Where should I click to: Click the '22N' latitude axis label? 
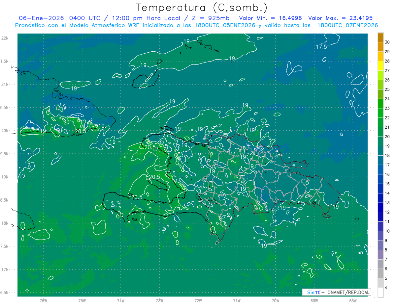click(x=5, y=38)
